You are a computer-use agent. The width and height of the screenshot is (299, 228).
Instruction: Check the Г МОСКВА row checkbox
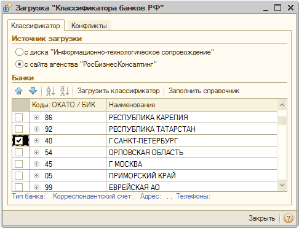click(18, 164)
